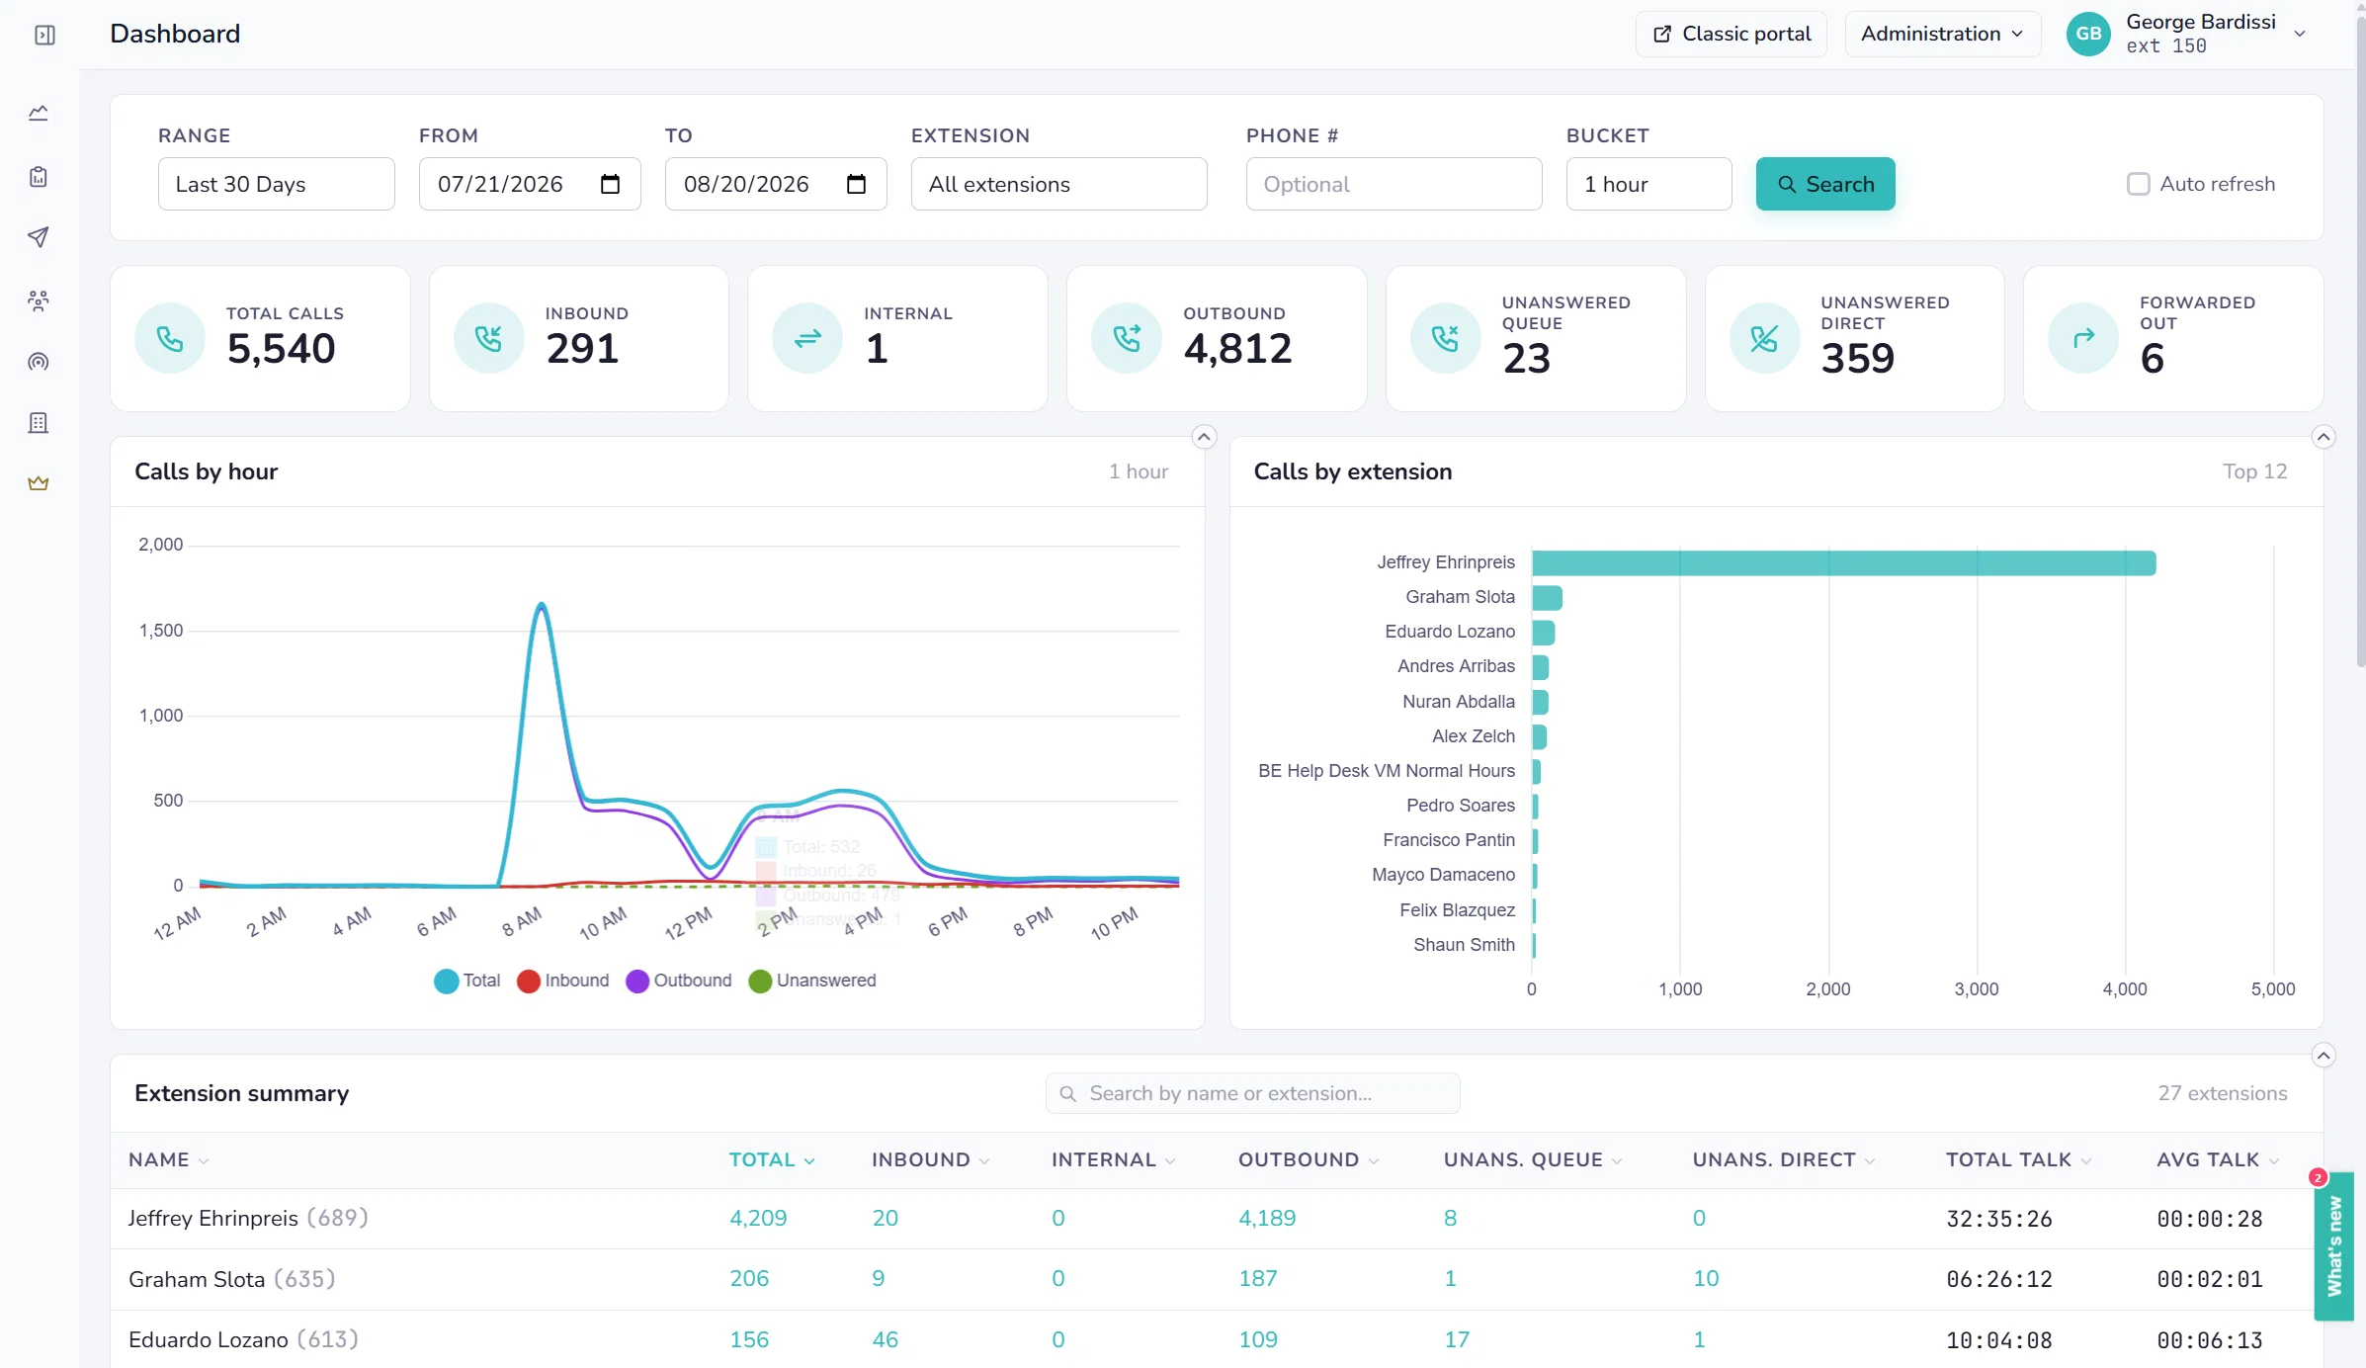Image resolution: width=2366 pixels, height=1368 pixels.
Task: Toggle the Unanswered series in chart legend
Action: click(812, 981)
